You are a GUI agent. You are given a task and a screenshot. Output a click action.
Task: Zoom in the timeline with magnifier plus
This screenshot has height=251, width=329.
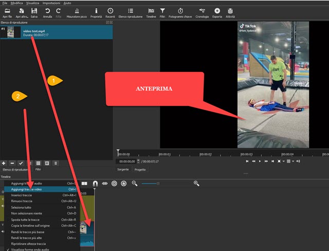[x=196, y=184]
